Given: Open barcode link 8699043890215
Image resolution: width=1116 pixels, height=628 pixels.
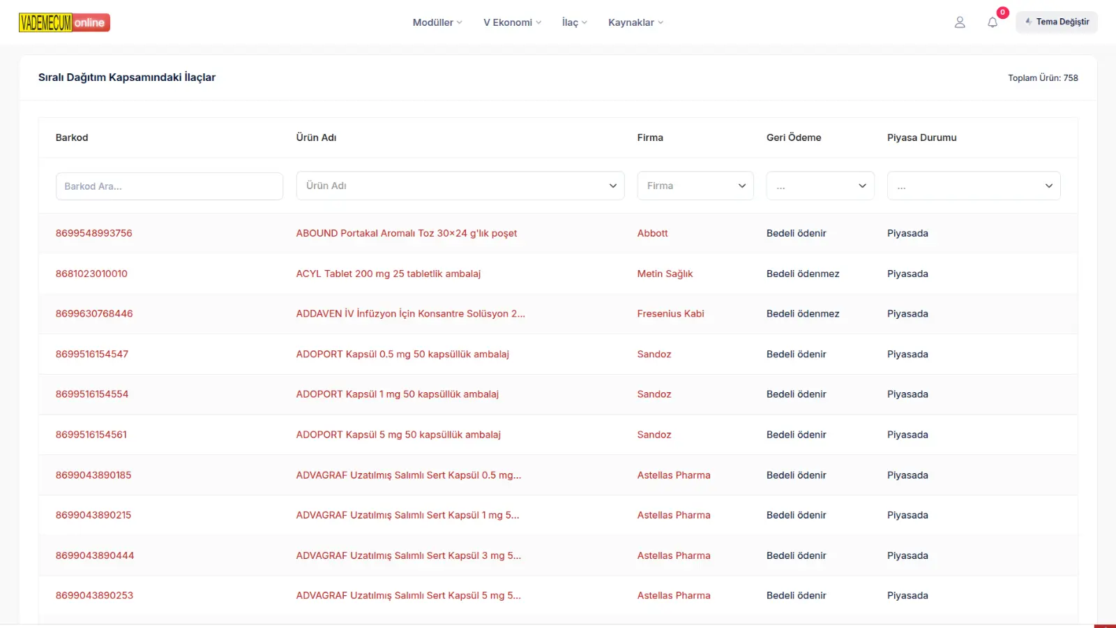Looking at the screenshot, I should tap(93, 515).
